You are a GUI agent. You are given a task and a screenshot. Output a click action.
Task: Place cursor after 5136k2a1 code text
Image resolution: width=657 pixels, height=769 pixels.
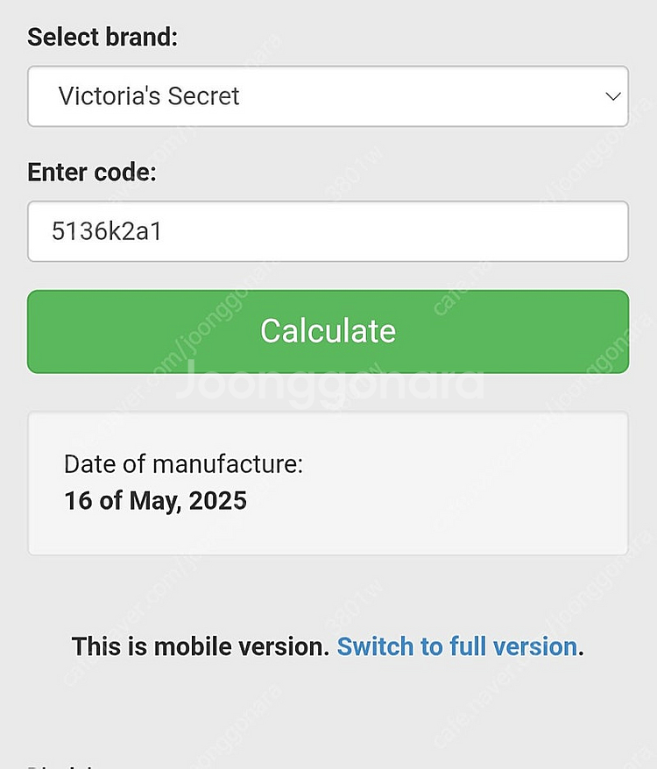(x=164, y=231)
